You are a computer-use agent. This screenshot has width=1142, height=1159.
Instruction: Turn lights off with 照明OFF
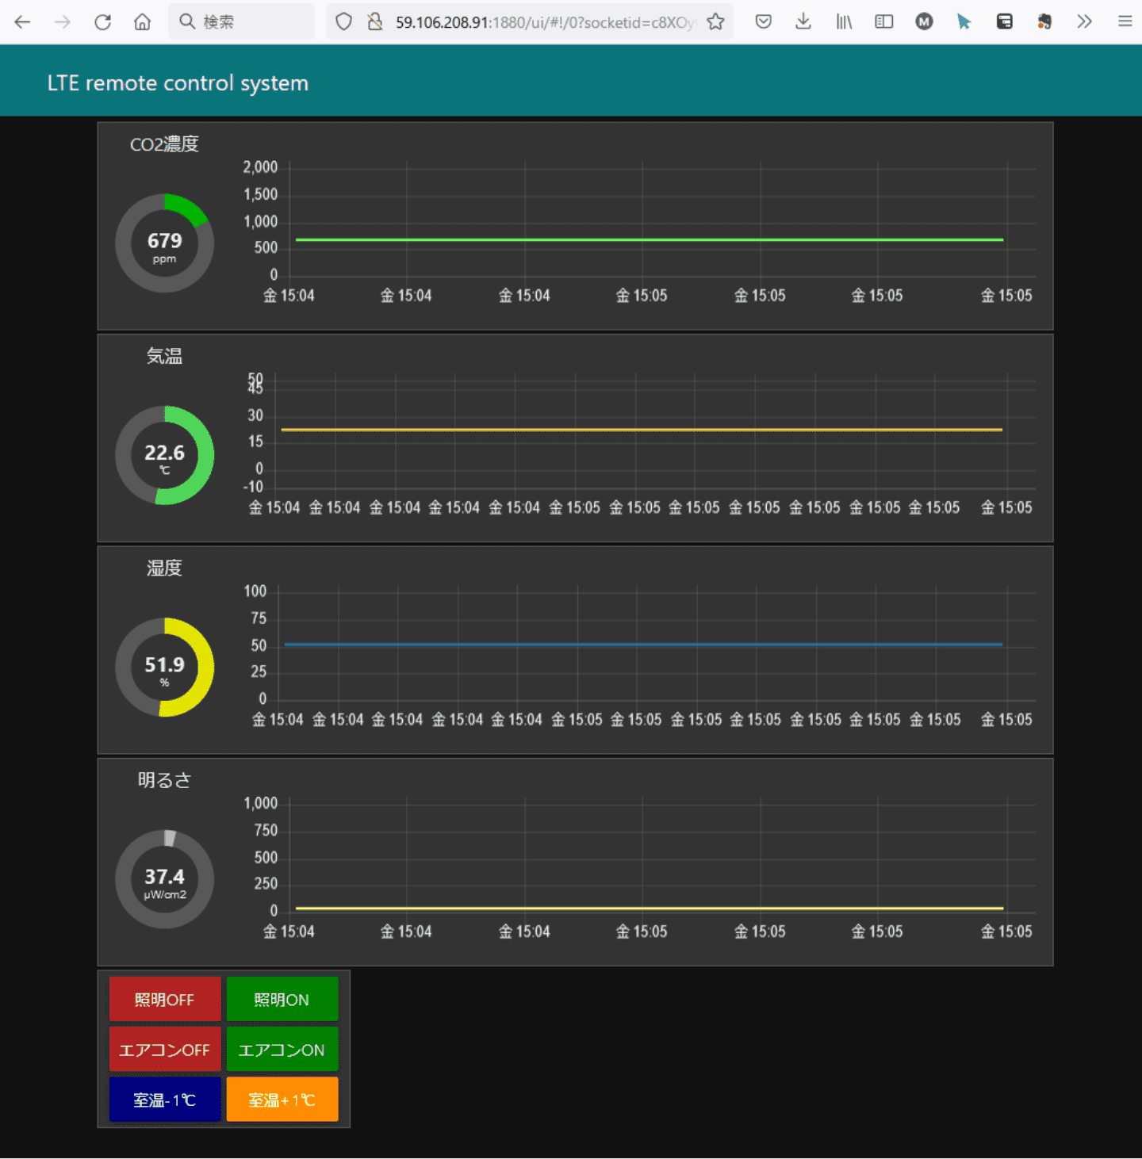click(165, 999)
